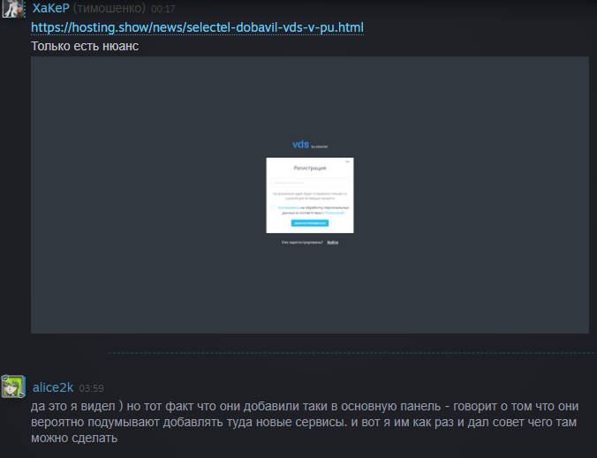Click the (тимошенко) nickname label

point(110,8)
